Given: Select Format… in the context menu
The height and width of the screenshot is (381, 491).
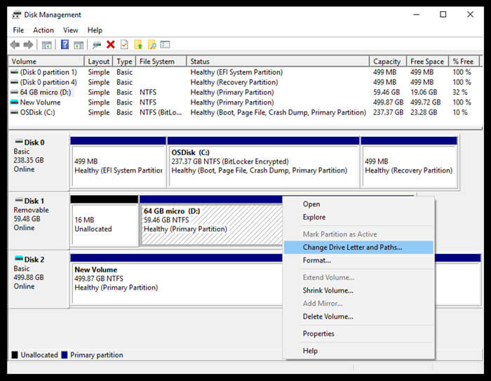Looking at the screenshot, I should [x=359, y=260].
